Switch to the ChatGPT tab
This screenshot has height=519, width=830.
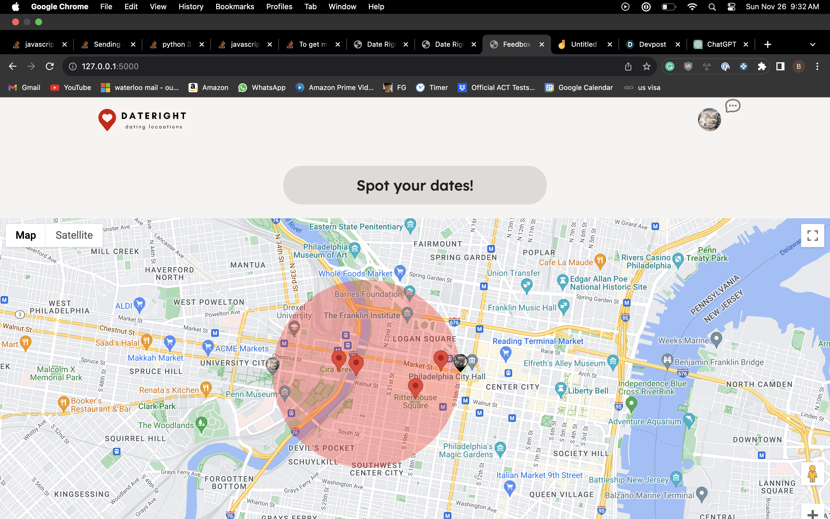(x=721, y=44)
